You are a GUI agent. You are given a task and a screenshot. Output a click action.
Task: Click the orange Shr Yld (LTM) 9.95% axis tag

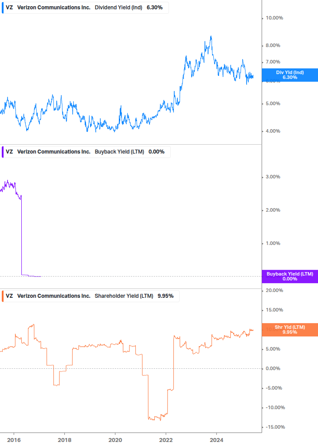coord(290,330)
